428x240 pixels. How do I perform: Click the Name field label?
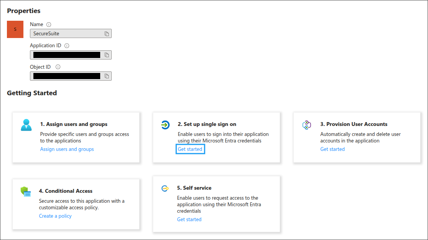[x=36, y=24]
